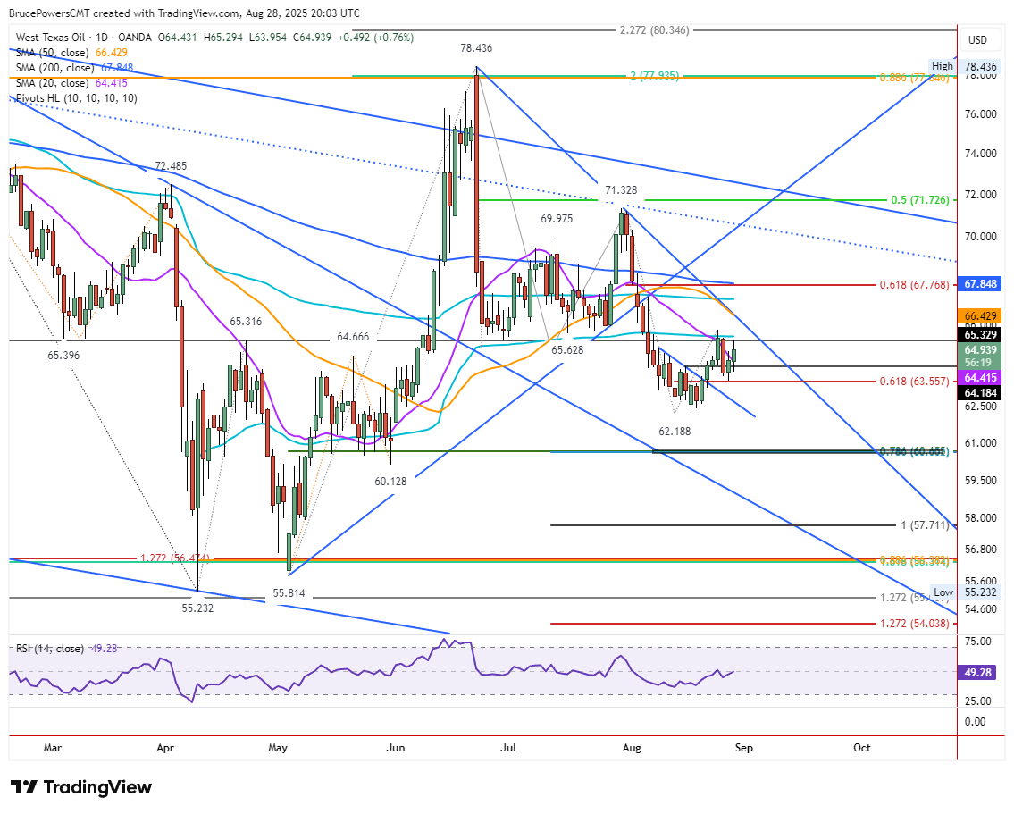1014x814 pixels.
Task: Click the 65.628 pivot label
Action: click(567, 349)
